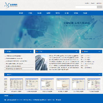Image resolution: width=103 pixels, height=103 pixels.
Task: Select the first item in the blue navigation bar
Action: click(x=21, y=13)
